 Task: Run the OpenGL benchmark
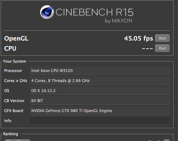click(162, 38)
